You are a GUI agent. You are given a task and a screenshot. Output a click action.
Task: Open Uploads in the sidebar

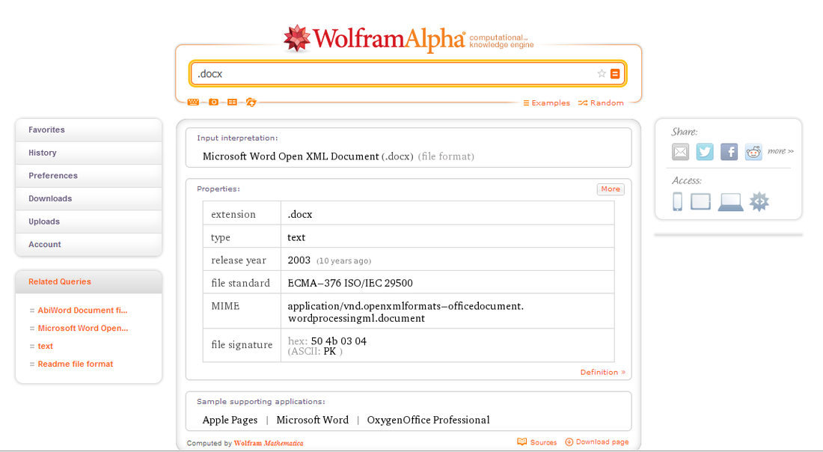(x=89, y=222)
